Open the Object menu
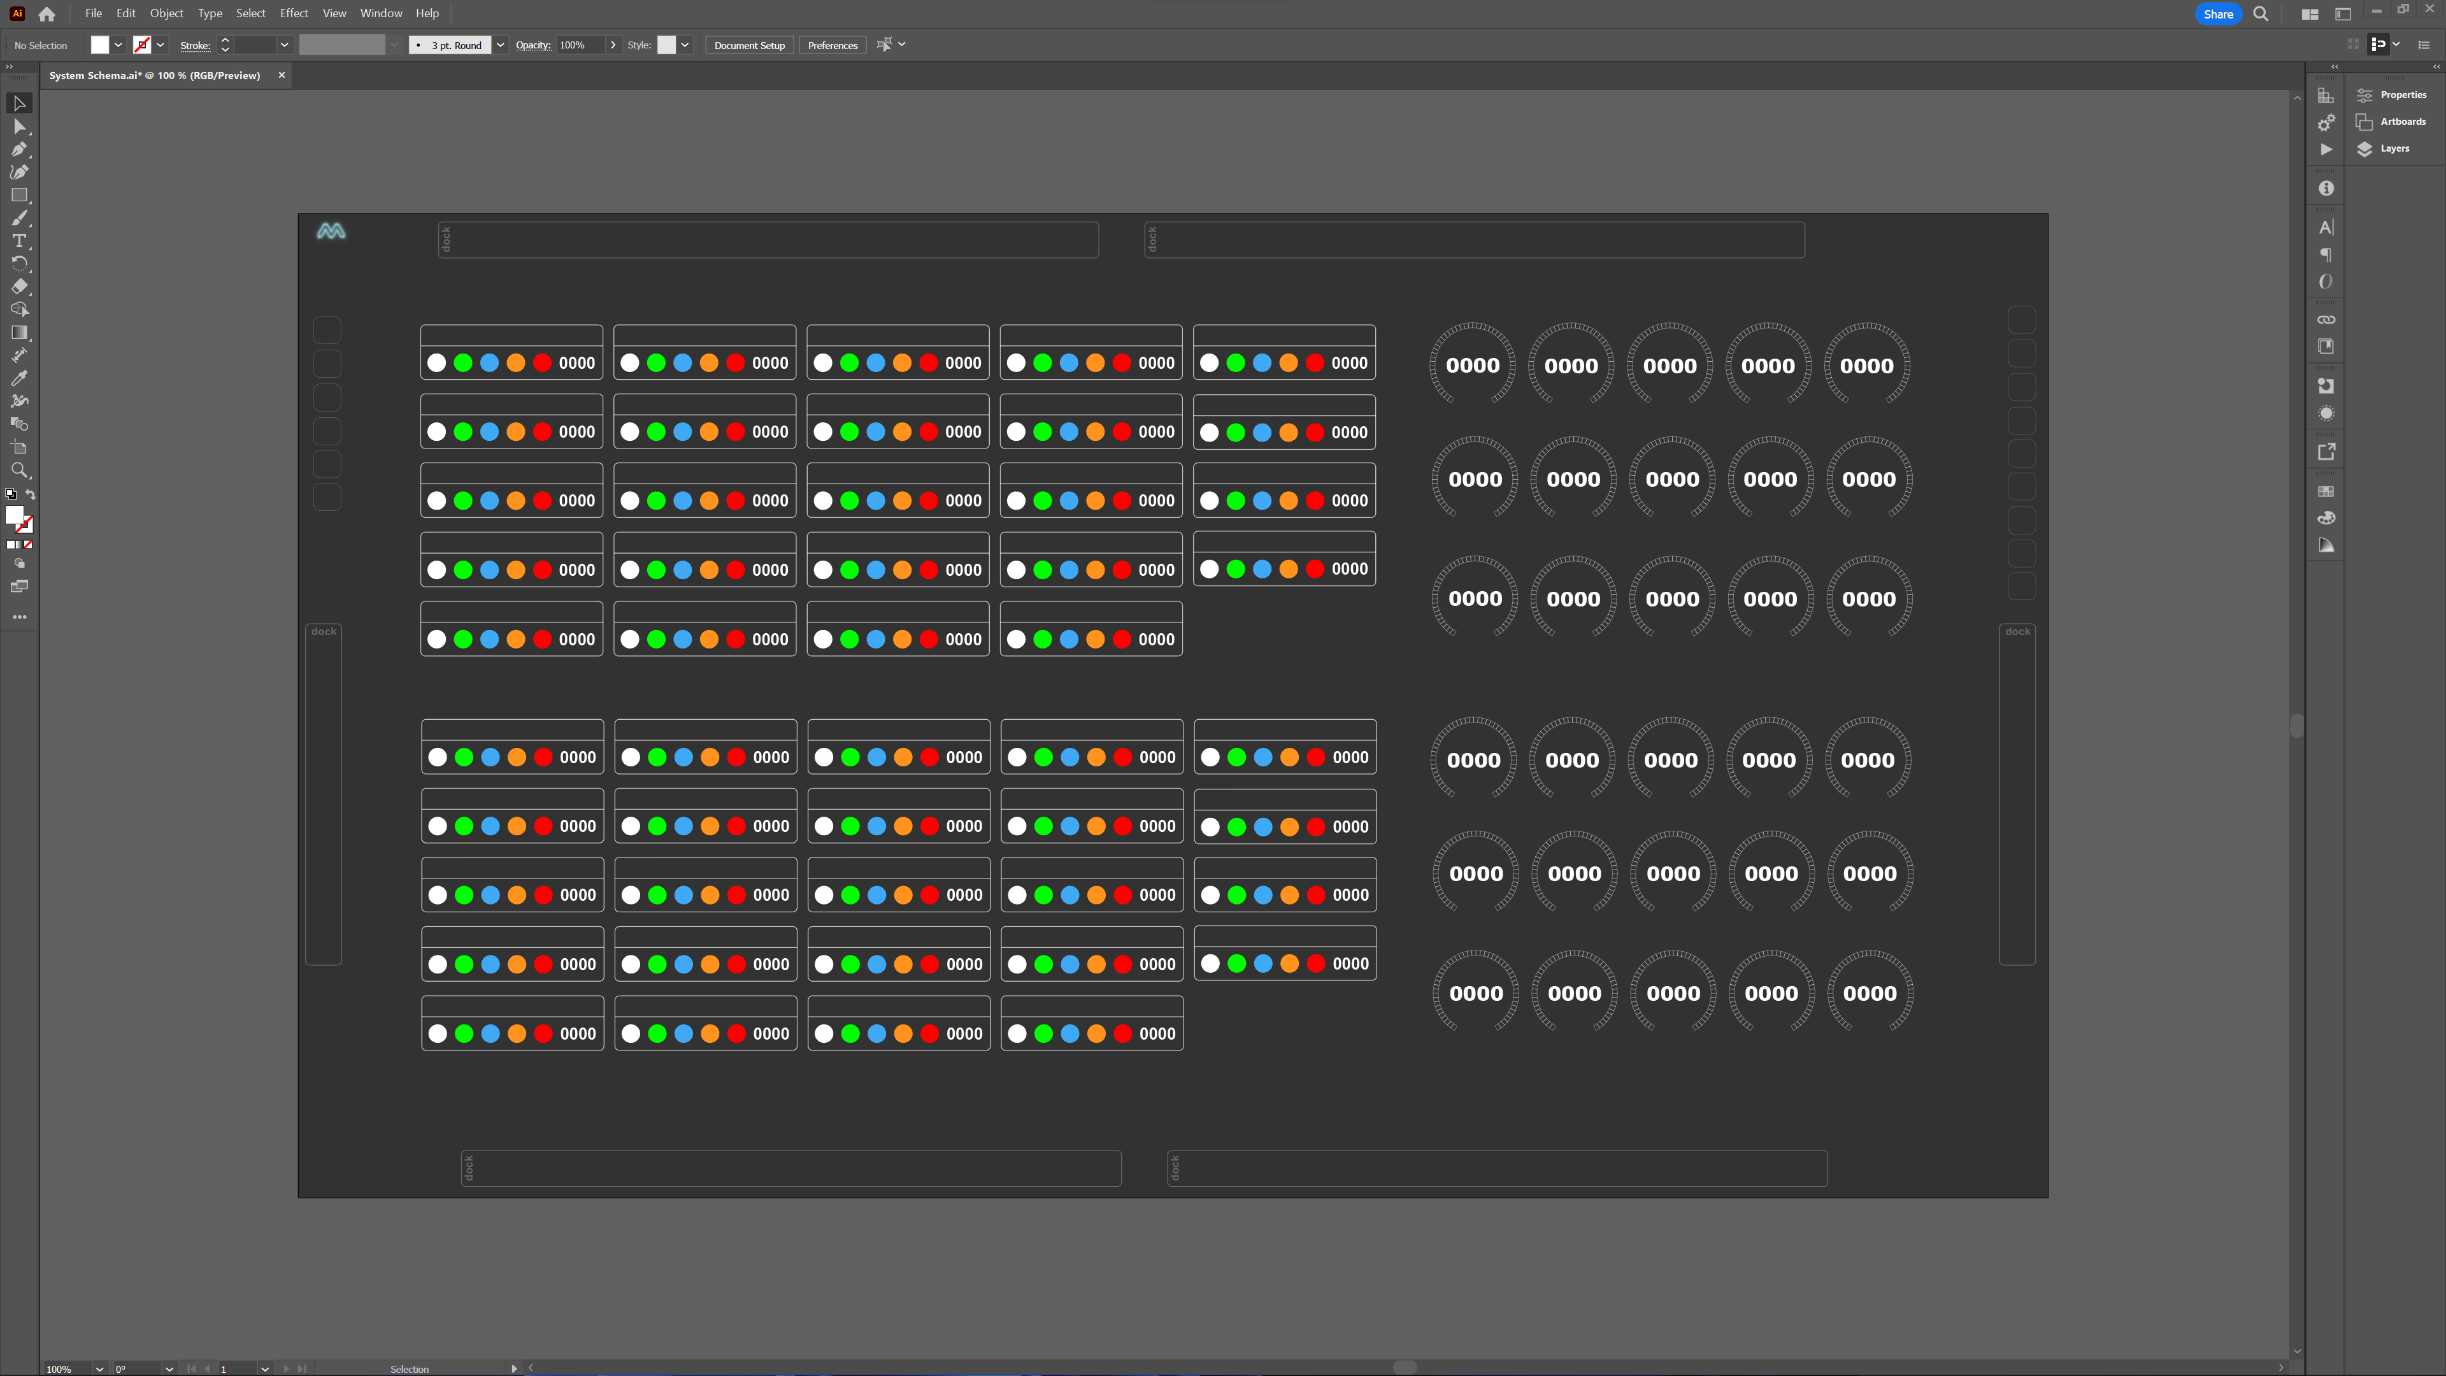Screen dimensions: 2446x1376 point(163,13)
